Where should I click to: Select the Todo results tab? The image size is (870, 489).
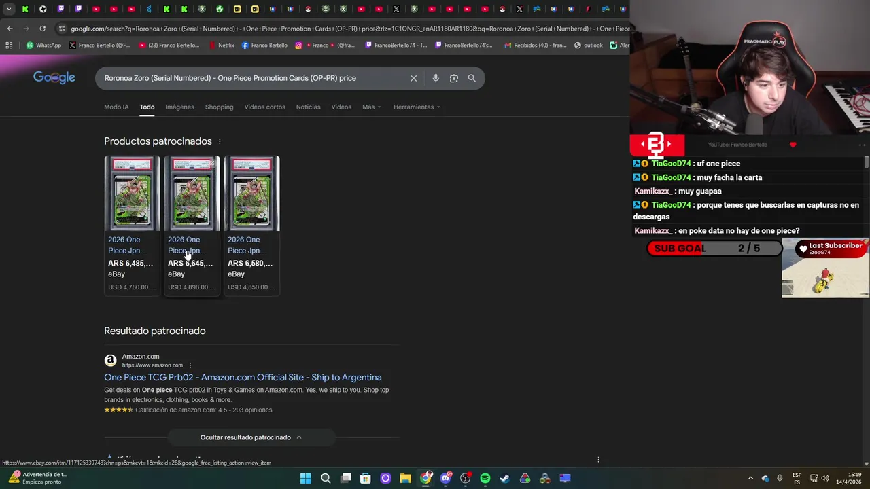coord(147,107)
